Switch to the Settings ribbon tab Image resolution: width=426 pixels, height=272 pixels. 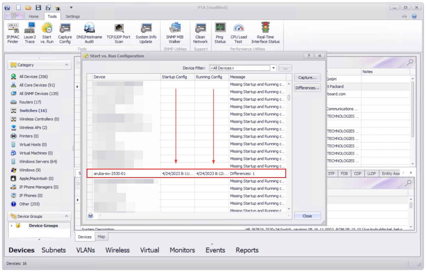coord(72,16)
